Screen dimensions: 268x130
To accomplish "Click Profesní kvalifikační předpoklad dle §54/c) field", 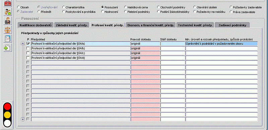I will point(81,53).
